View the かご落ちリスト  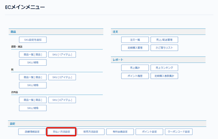[164, 48]
